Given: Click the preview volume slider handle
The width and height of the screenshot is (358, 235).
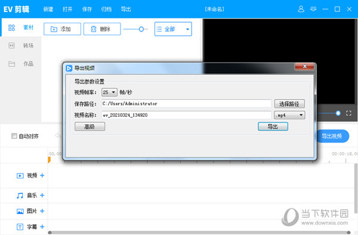Looking at the screenshot, I should point(338,113).
